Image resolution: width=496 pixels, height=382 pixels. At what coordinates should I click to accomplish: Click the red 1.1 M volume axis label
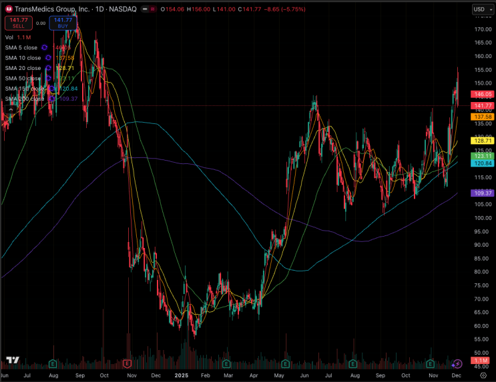pos(480,361)
